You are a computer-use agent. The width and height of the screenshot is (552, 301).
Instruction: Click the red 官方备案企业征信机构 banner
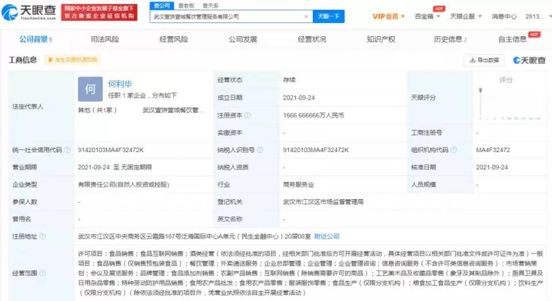click(x=99, y=12)
